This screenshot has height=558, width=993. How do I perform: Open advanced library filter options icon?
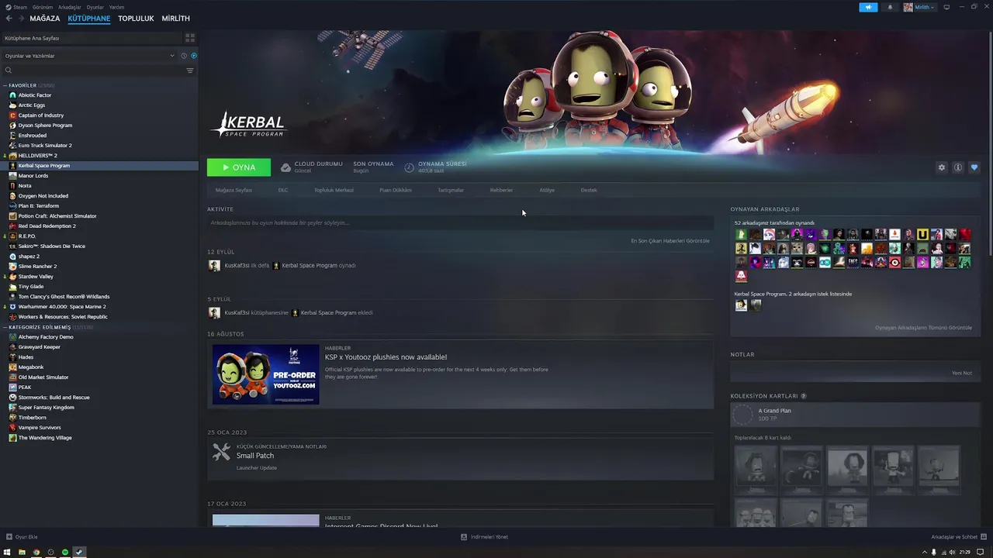[190, 71]
